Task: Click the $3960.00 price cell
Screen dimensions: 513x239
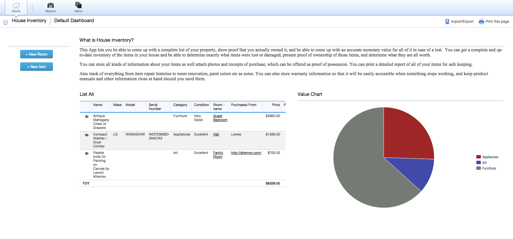Action: tap(273, 116)
